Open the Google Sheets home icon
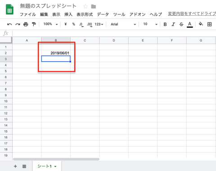Image resolution: width=216 pixels, height=171 pixels. (9, 9)
